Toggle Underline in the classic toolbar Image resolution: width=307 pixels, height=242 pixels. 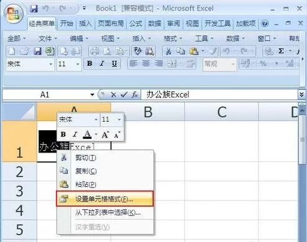(114, 64)
